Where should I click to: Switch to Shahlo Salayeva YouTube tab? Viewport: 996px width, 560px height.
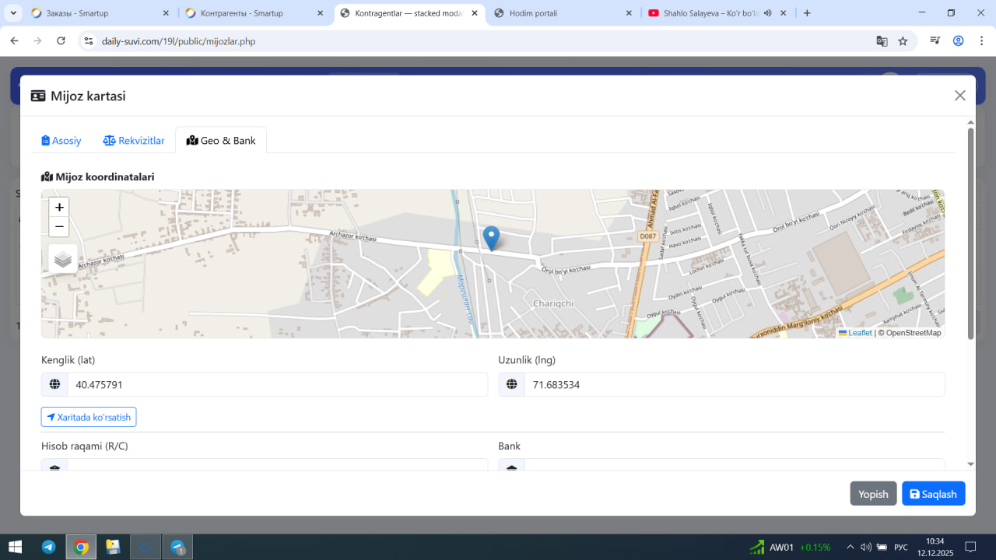[717, 13]
